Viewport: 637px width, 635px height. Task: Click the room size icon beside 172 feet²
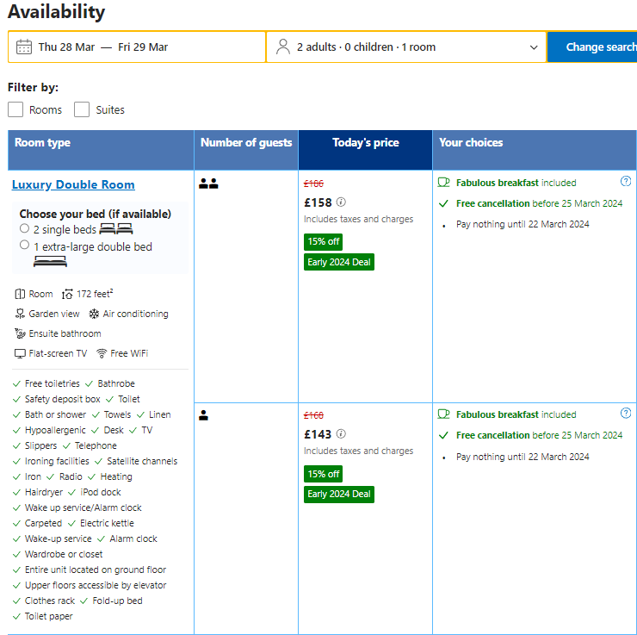pos(67,294)
